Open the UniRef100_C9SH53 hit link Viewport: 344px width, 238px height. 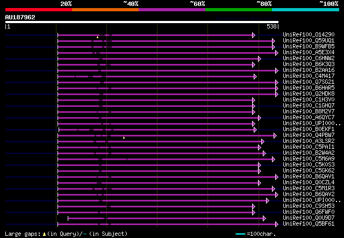[309, 206]
